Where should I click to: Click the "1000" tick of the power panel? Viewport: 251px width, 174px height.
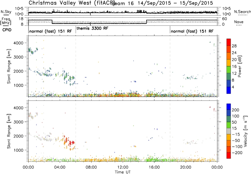click(x=19, y=85)
